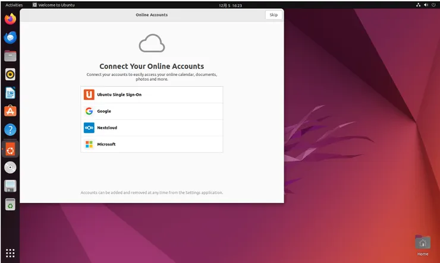Screen dimensions: 440x263
Task: Open Firefox from the dock
Action: pyautogui.click(x=10, y=19)
